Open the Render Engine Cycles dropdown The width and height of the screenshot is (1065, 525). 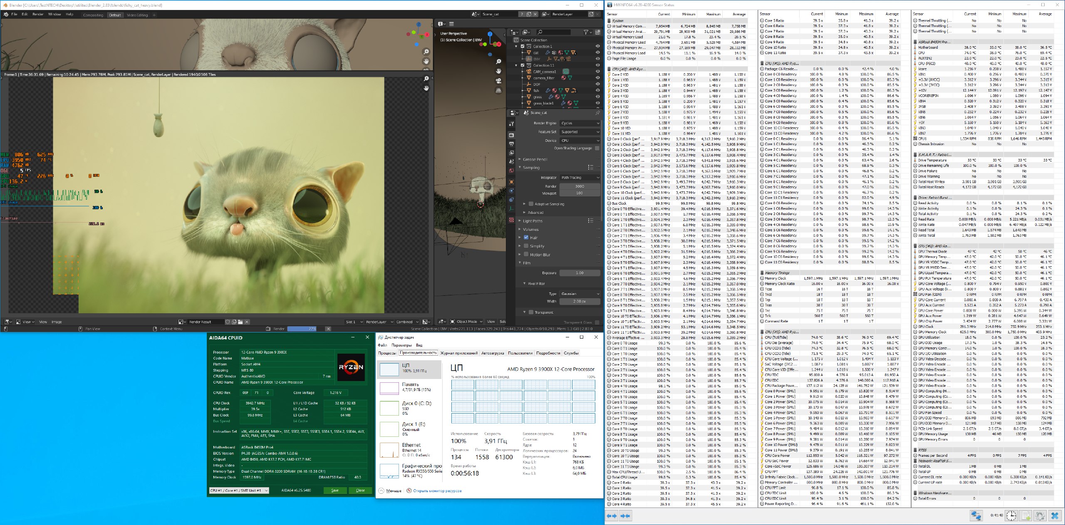580,123
